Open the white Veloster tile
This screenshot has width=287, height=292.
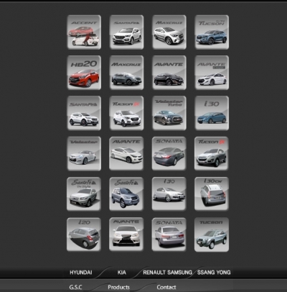click(x=84, y=154)
